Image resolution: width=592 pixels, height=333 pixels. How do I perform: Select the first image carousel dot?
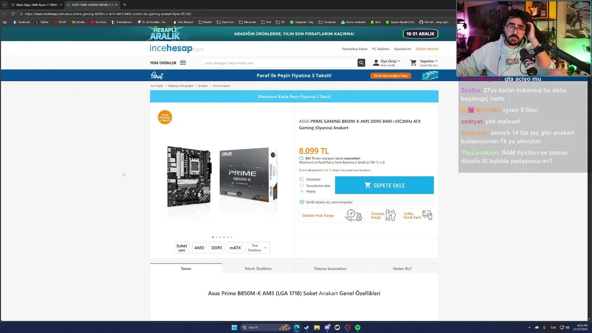[x=213, y=237]
